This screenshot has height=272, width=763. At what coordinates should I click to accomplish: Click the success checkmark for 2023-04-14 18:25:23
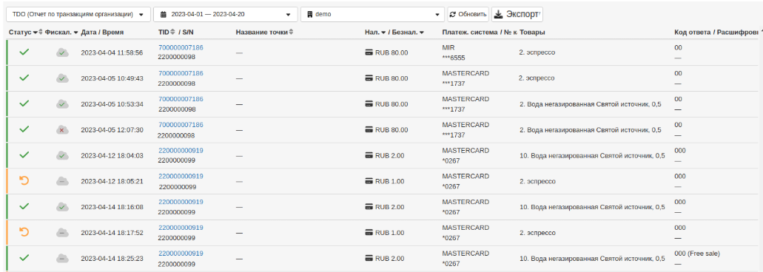pos(24,257)
